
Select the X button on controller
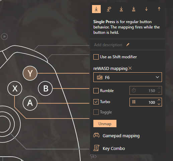(x=15, y=88)
